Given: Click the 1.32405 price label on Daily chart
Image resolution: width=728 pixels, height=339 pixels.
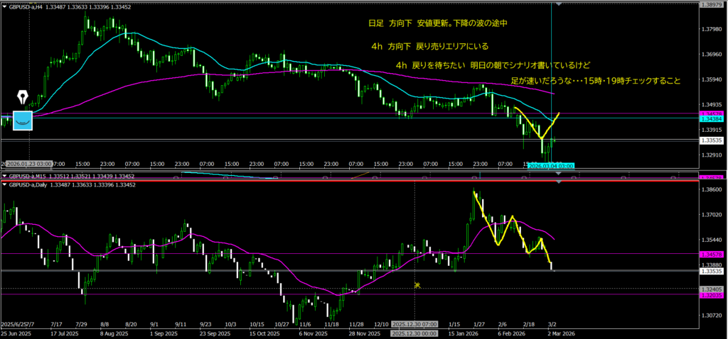Looking at the screenshot, I should point(712,289).
